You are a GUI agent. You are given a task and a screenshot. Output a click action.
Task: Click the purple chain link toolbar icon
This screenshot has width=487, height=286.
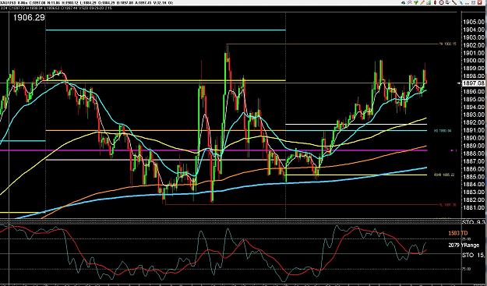pos(410,2)
